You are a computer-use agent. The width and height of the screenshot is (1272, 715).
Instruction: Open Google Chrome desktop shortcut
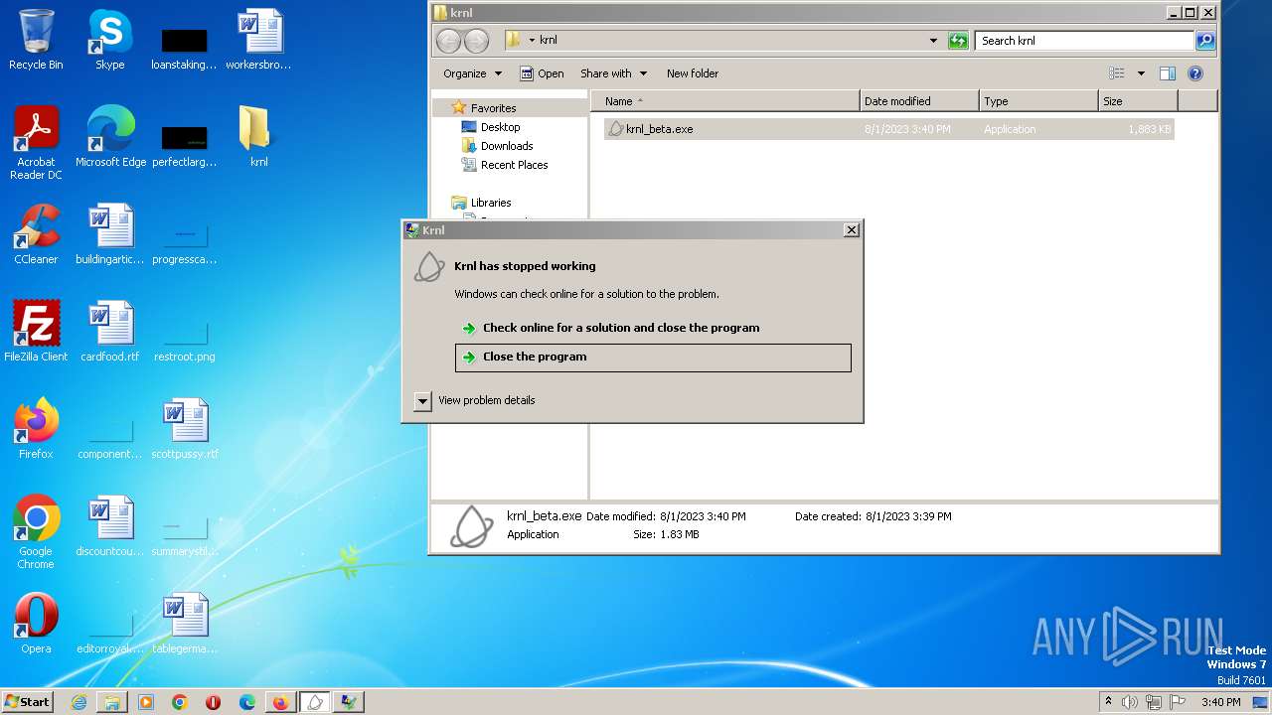tap(36, 532)
